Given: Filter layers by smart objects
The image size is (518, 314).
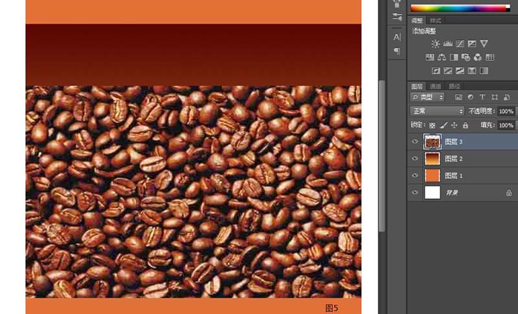Looking at the screenshot, I should pos(507,97).
